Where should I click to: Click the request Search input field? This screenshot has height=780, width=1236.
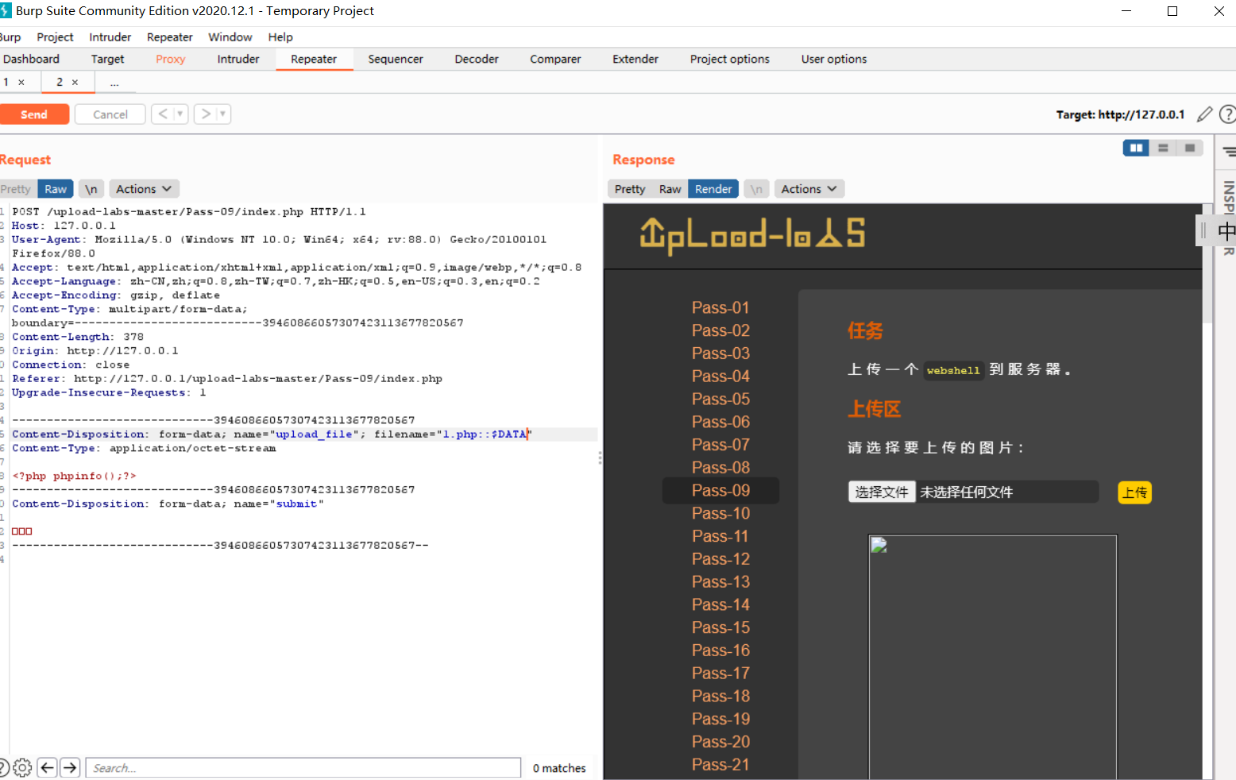click(303, 767)
